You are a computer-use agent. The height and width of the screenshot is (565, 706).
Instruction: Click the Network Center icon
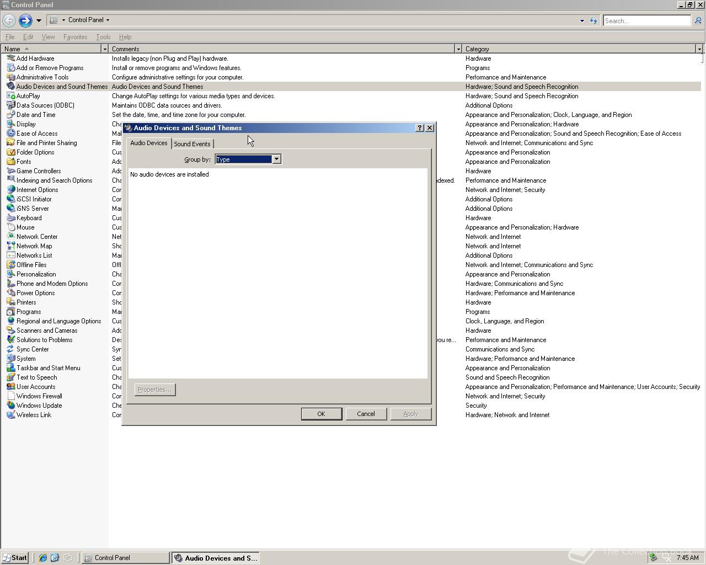10,237
